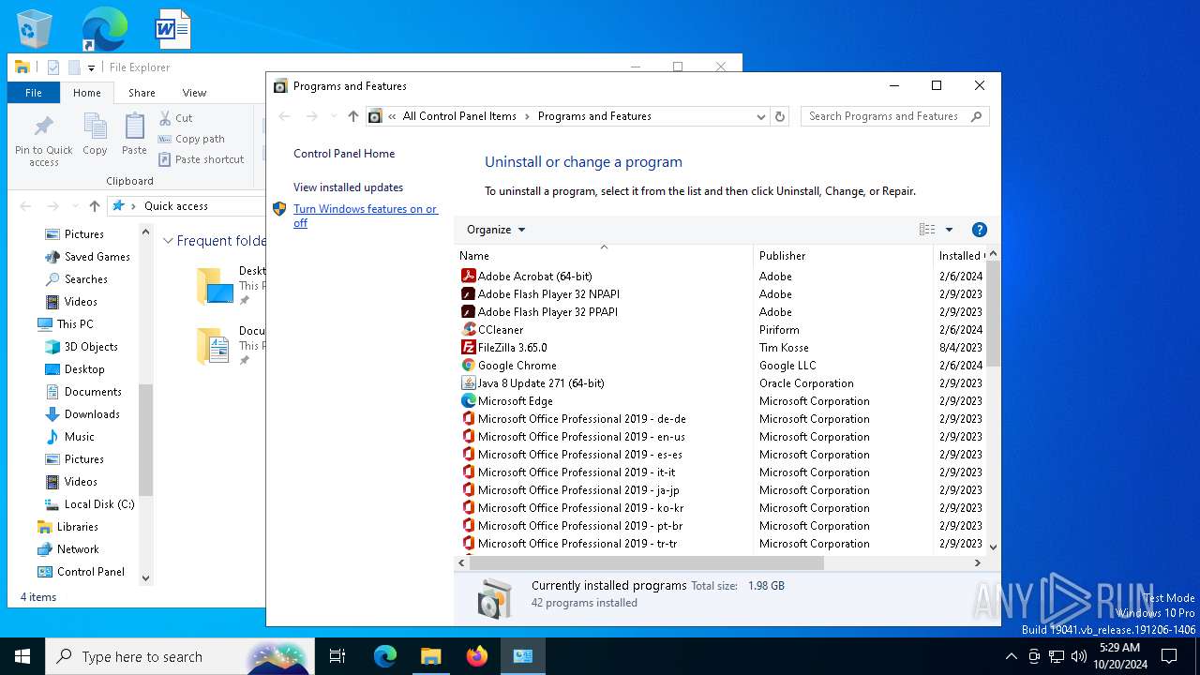Screen dimensions: 1200x675
Task: Switch to Home tab in File Explorer
Action: coord(87,93)
